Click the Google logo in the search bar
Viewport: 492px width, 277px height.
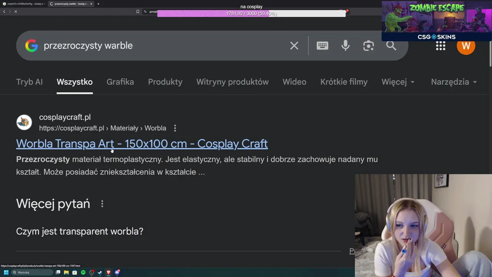[32, 46]
